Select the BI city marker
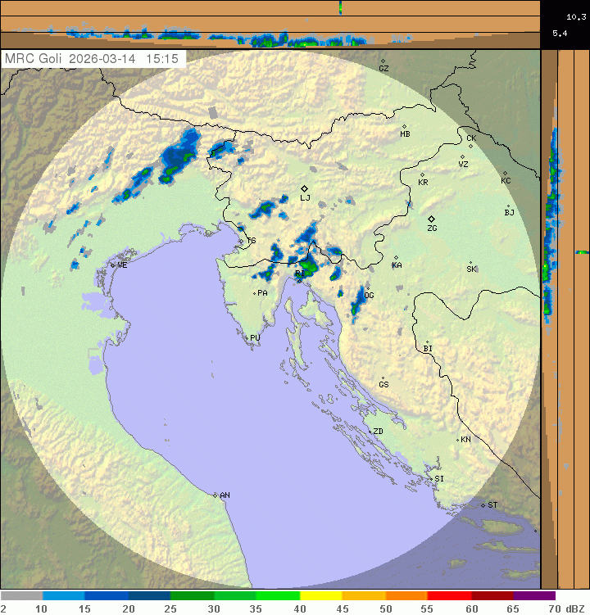The width and height of the screenshot is (590, 615). point(426,342)
